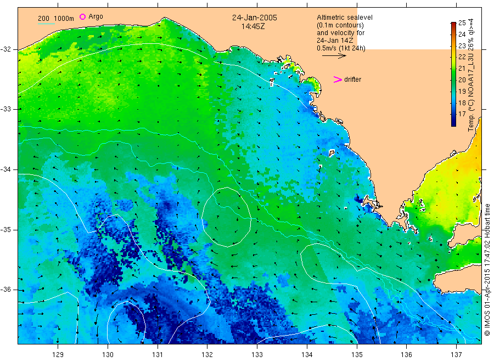
Task: Click the '(0.1m contours)' caption line
Action: point(340,25)
